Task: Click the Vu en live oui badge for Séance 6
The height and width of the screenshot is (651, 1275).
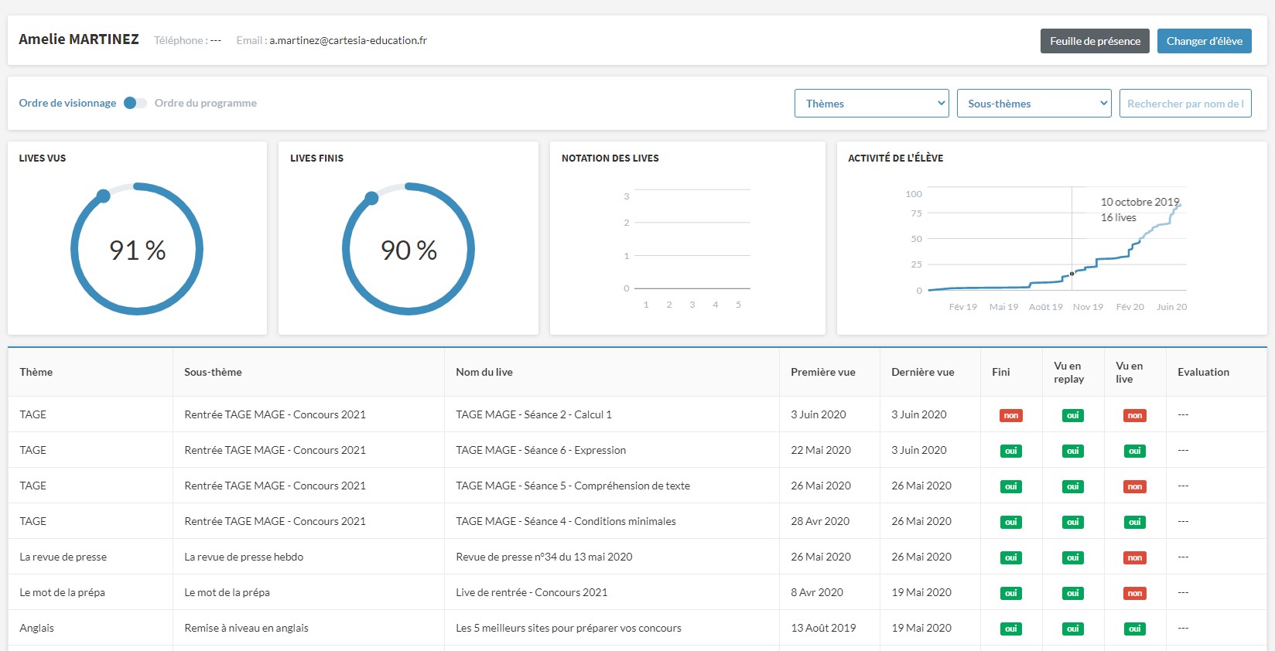Action: click(1135, 451)
